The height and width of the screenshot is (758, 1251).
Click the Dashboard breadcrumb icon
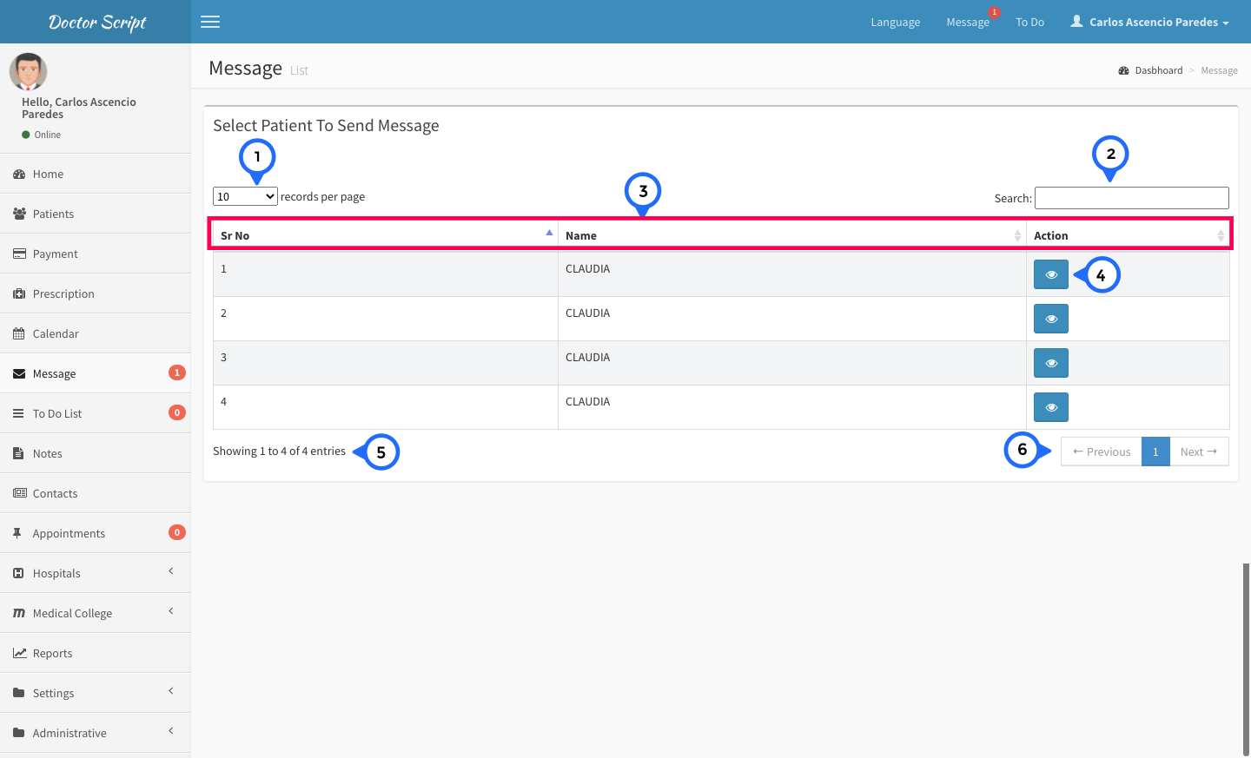[1123, 70]
